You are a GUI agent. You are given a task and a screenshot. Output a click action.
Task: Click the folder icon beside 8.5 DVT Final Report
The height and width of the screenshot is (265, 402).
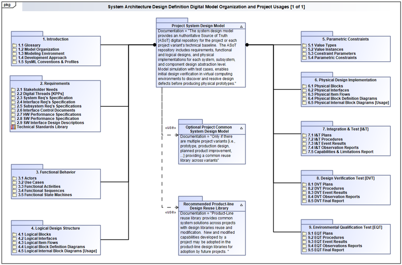305,201
